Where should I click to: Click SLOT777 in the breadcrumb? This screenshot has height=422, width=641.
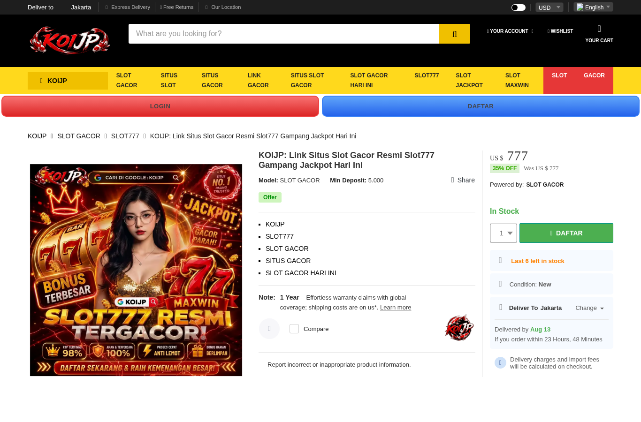click(x=125, y=136)
